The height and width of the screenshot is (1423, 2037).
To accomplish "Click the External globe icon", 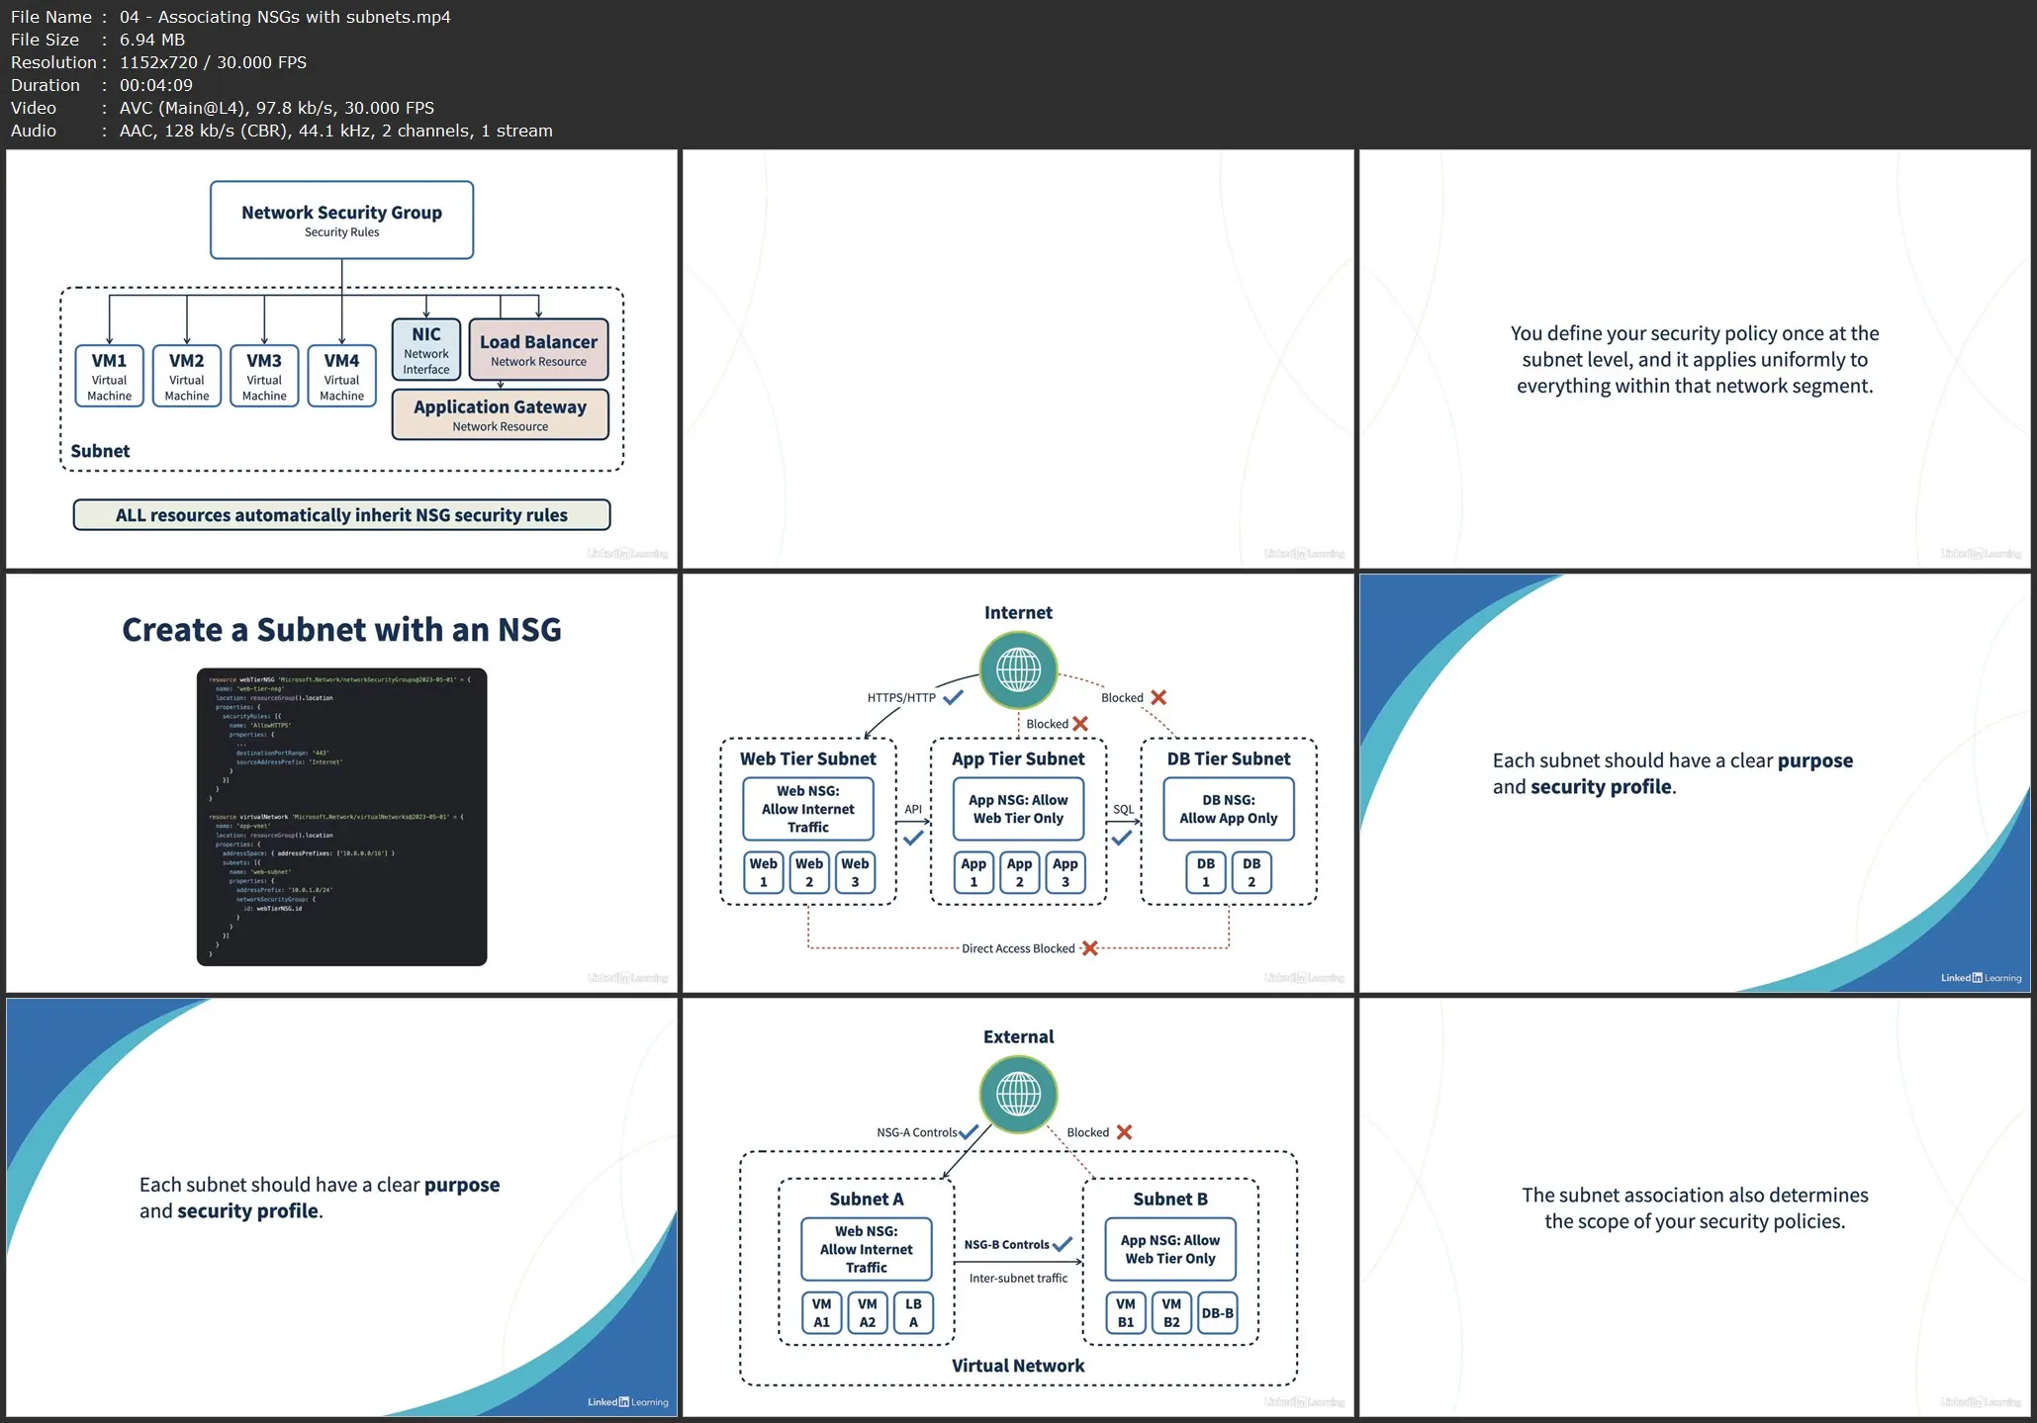I will (1018, 1095).
